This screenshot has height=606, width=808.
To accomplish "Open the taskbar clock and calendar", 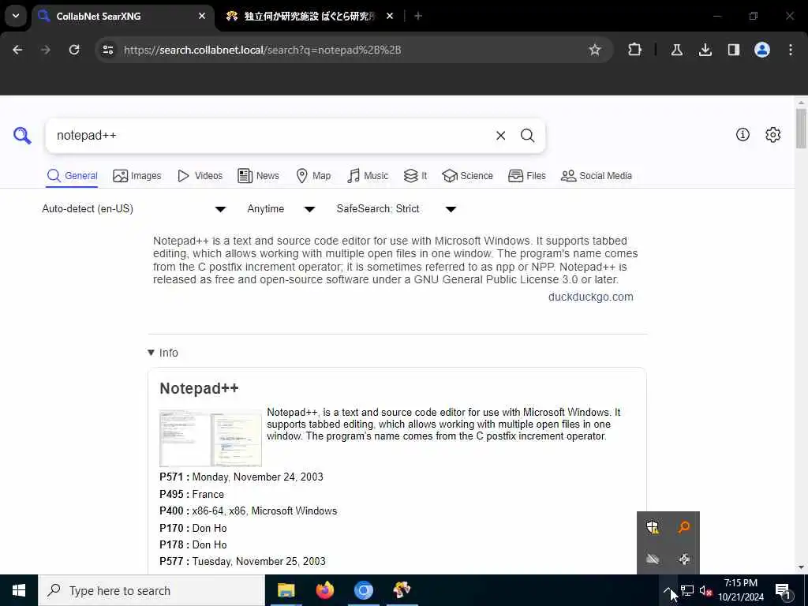I will pos(740,590).
